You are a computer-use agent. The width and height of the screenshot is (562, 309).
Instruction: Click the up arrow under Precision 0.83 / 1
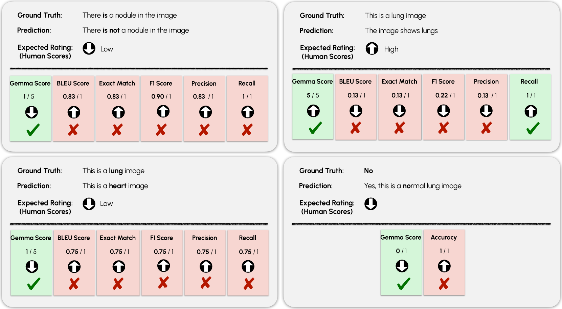(x=205, y=112)
